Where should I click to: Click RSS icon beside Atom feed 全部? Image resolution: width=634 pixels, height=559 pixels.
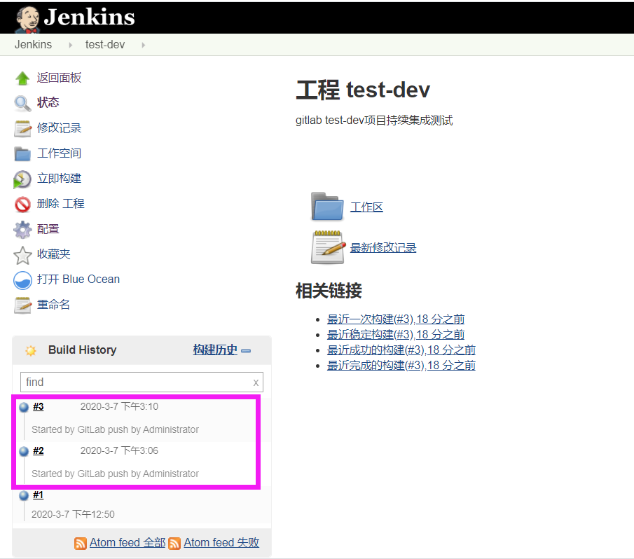coord(81,544)
